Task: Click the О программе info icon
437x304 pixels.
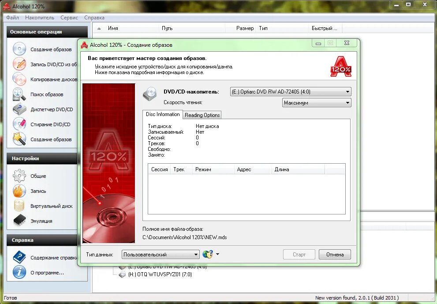Action: click(x=19, y=272)
